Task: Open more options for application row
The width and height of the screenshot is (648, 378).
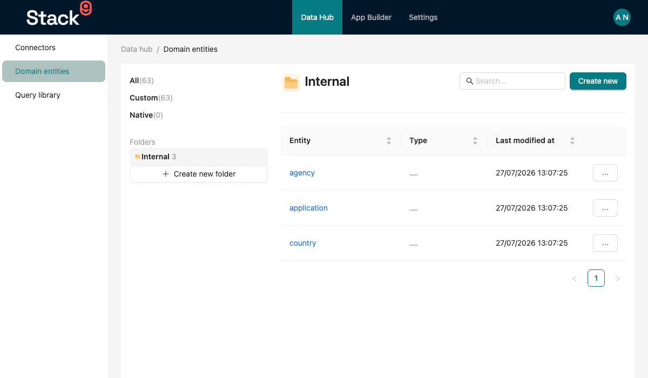Action: point(605,208)
